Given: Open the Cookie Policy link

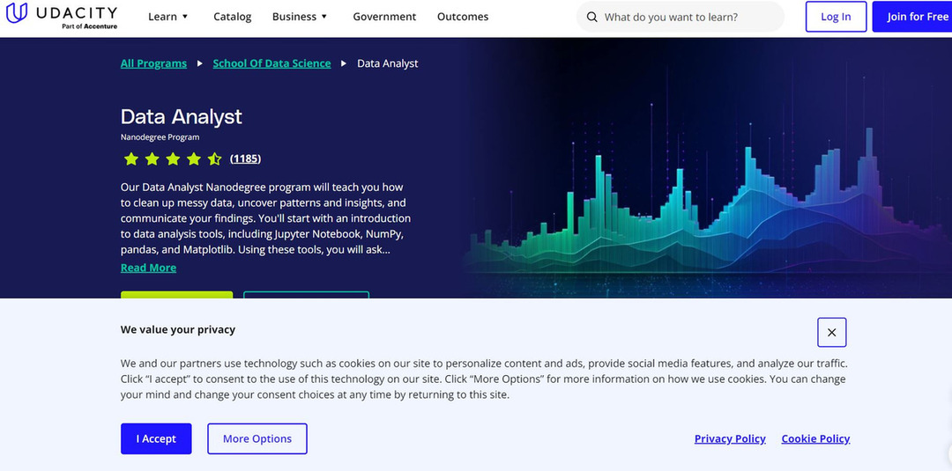Looking at the screenshot, I should pos(815,439).
